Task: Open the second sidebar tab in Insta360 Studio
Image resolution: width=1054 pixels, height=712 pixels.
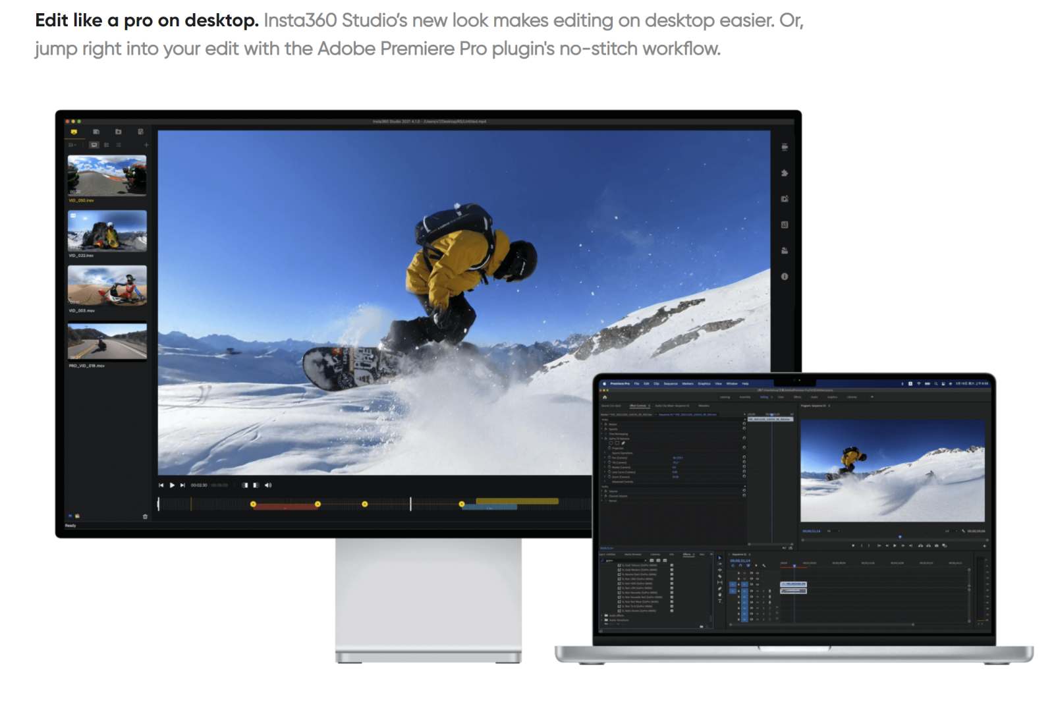Action: (96, 132)
